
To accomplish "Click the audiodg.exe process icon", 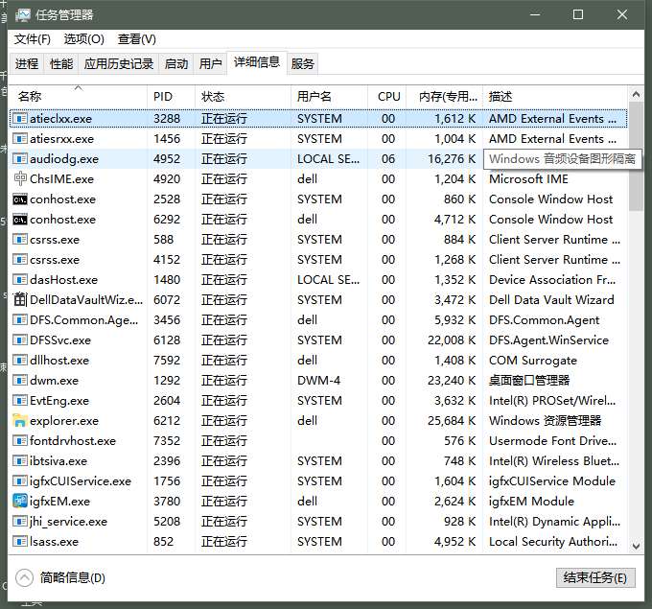I will [19, 159].
